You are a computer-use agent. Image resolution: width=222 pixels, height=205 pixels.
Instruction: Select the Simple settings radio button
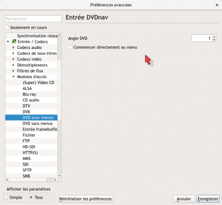6,198
